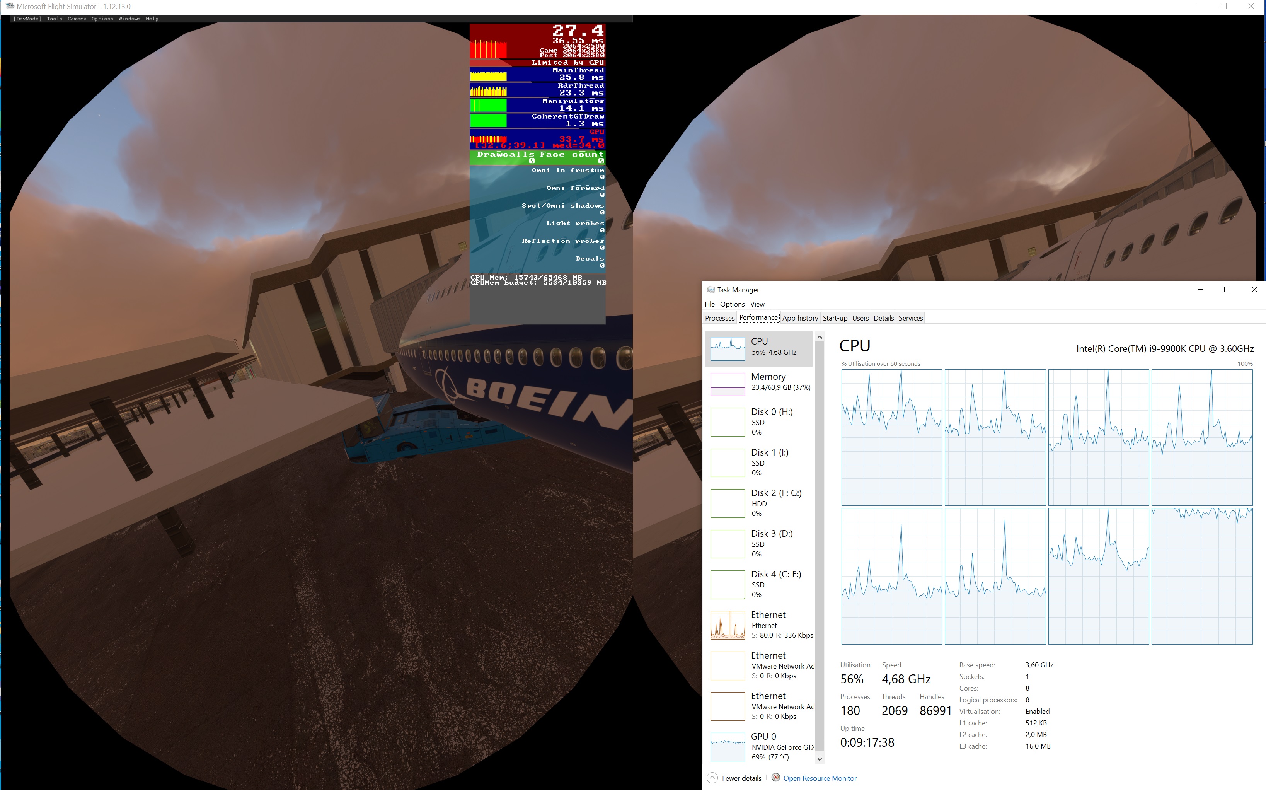Collapse Task Manager with Fewer details chevron
1266x790 pixels.
(712, 778)
